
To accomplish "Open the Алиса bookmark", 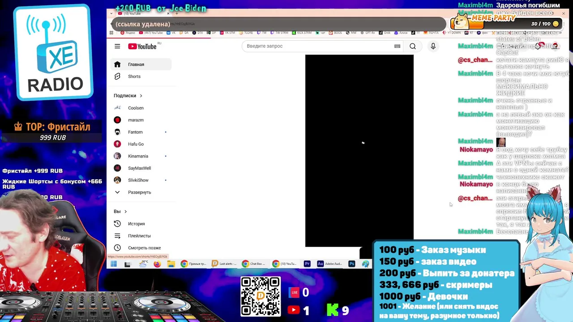I will pyautogui.click(x=401, y=33).
